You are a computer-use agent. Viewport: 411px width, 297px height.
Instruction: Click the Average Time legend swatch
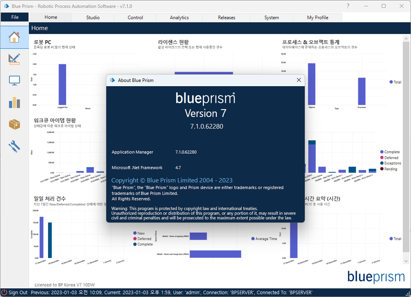[253, 239]
